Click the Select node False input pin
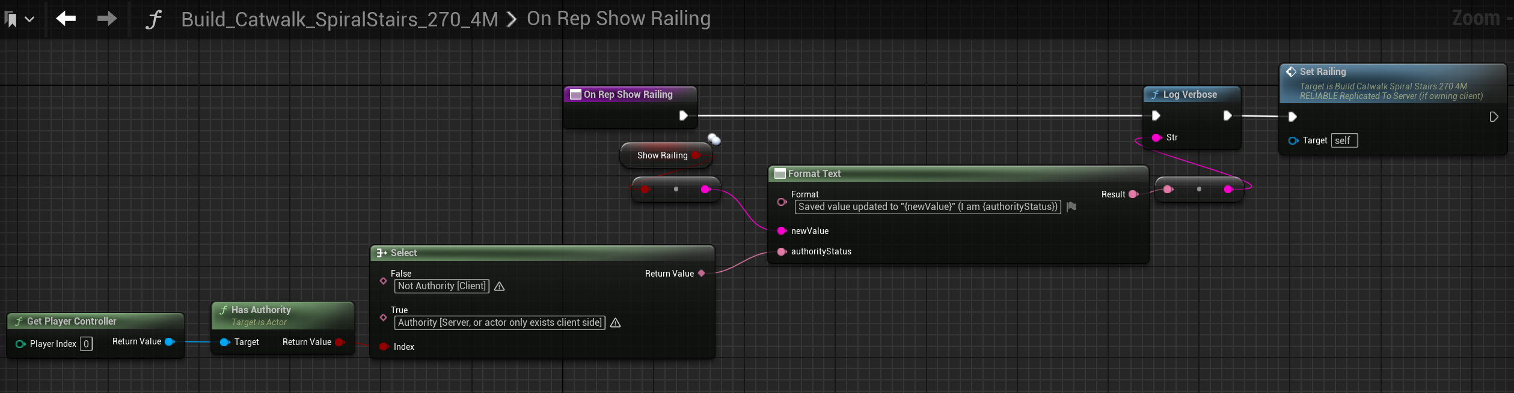Viewport: 1514px width, 393px height. [383, 281]
